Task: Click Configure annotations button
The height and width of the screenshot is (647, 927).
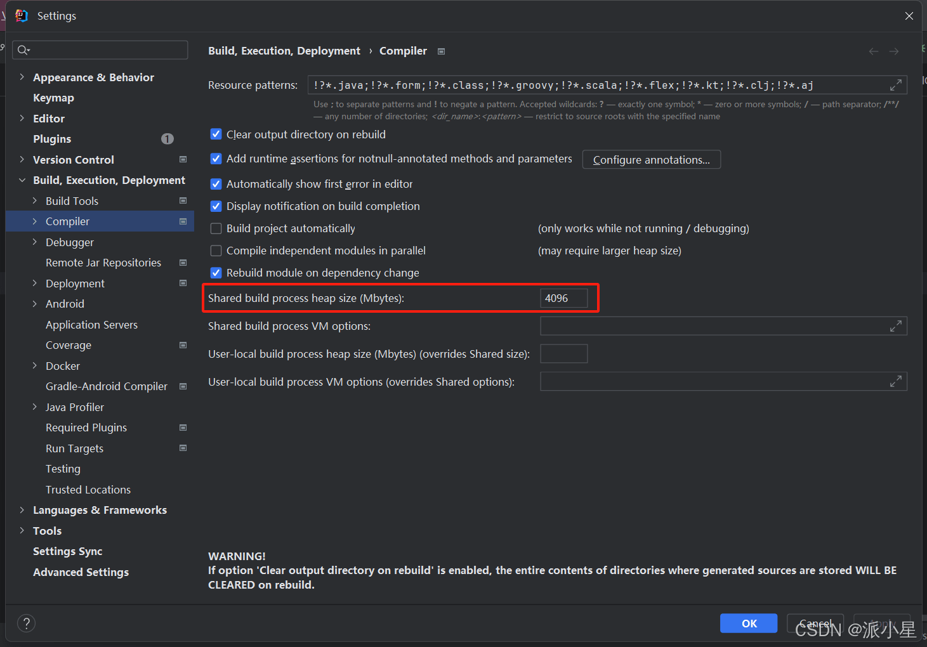Action: click(652, 160)
